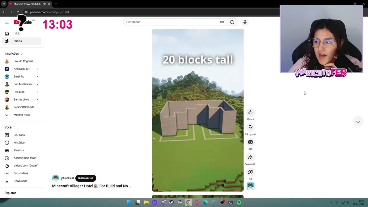Image resolution: width=368 pixels, height=207 pixels.
Task: Activate voice search microphone
Action: (245, 22)
